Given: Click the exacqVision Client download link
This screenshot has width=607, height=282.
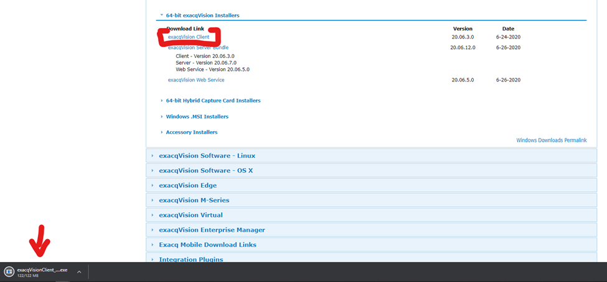Looking at the screenshot, I should click(x=189, y=37).
